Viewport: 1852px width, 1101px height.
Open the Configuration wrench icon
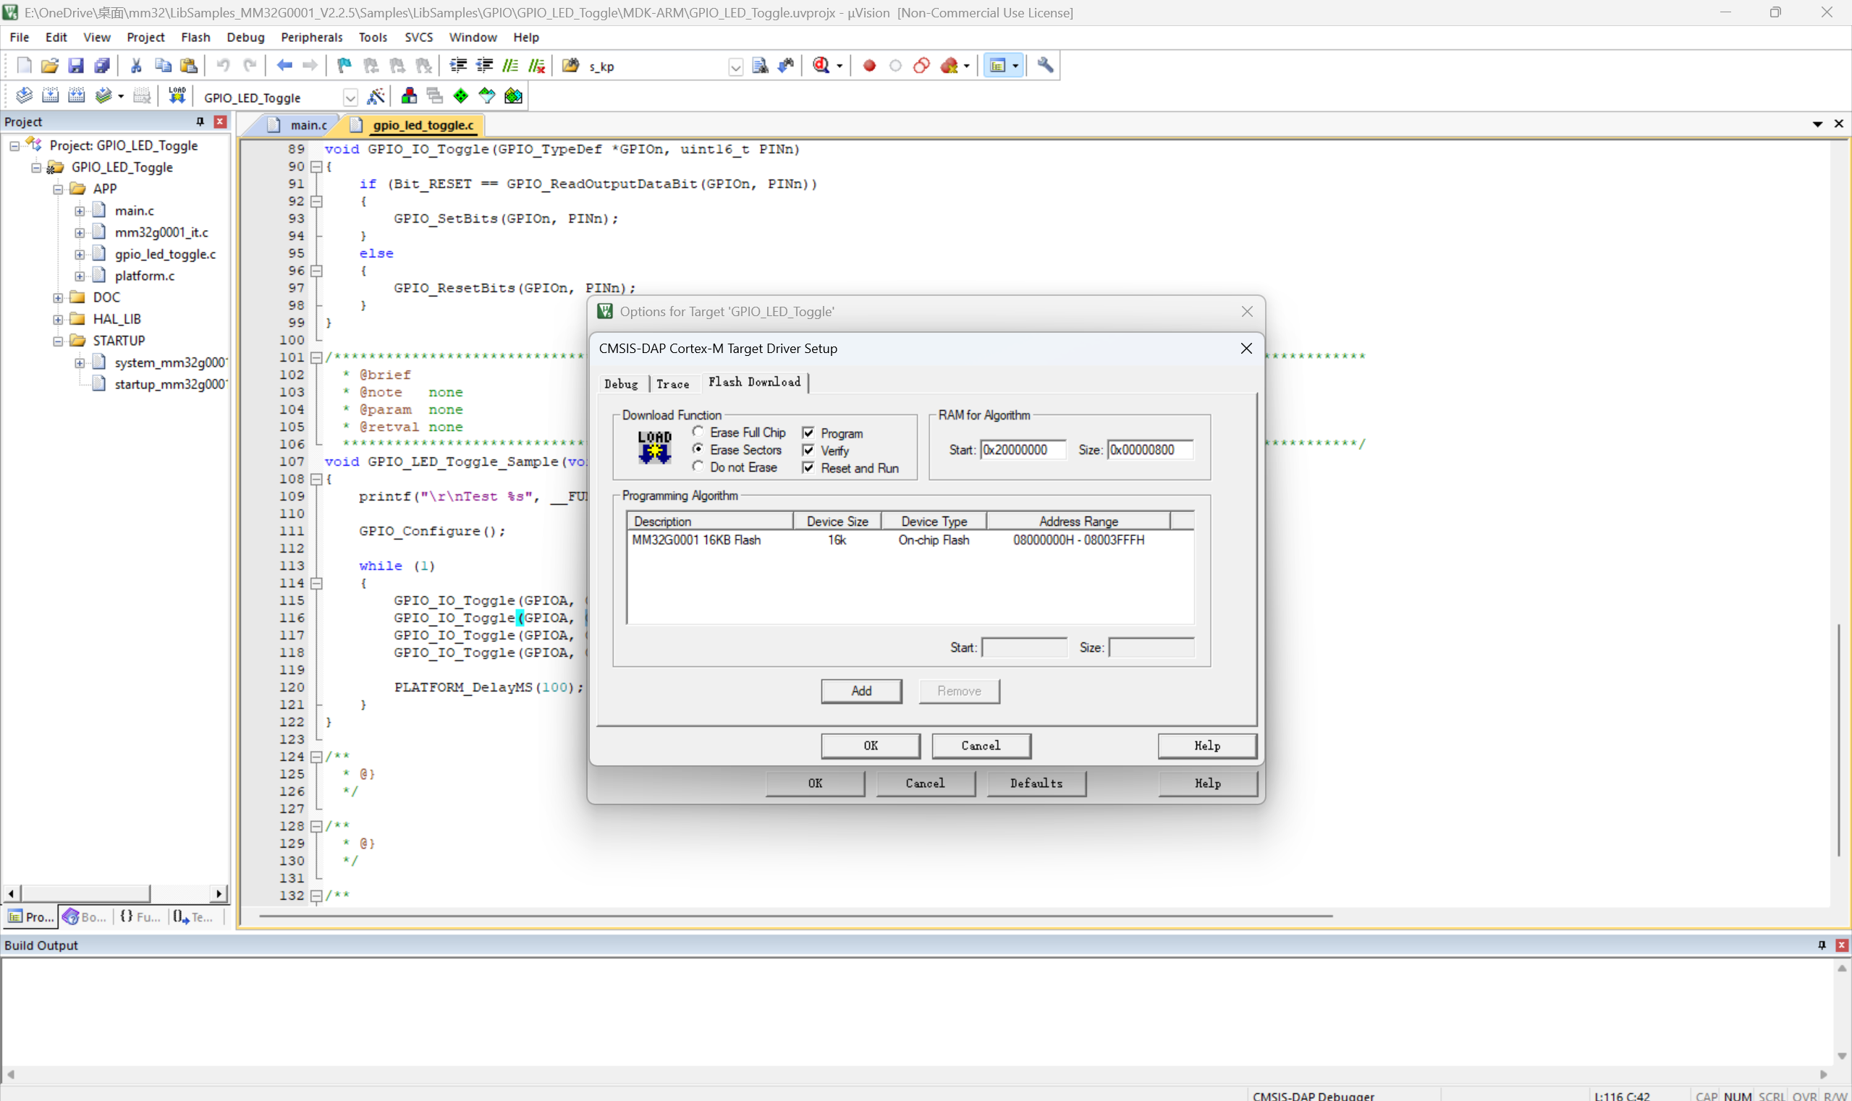point(1045,65)
